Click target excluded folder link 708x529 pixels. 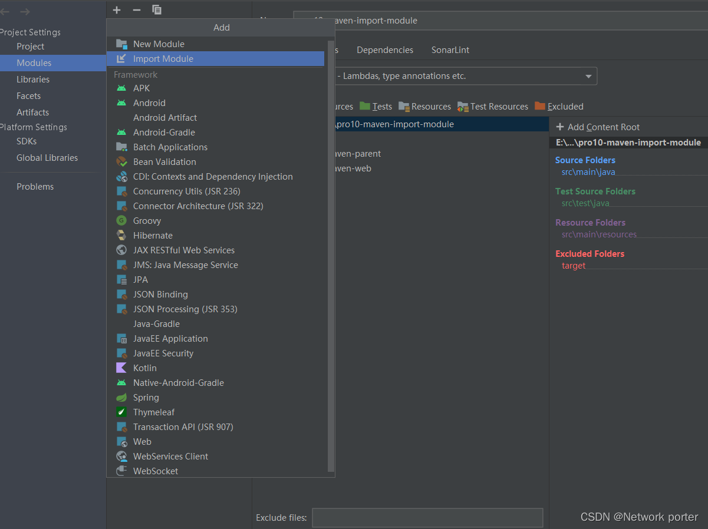pos(574,266)
